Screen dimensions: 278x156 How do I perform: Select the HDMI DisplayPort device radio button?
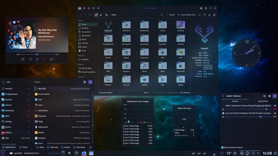pyautogui.click(x=223, y=106)
